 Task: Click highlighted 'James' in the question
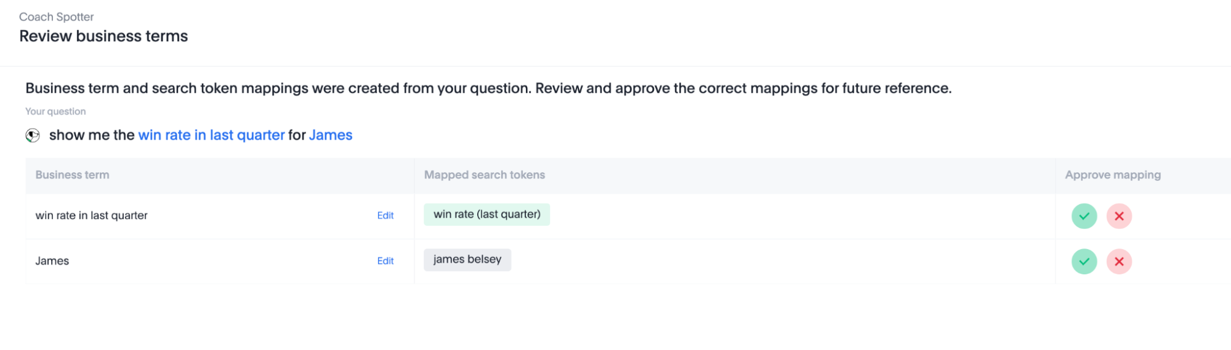(331, 135)
